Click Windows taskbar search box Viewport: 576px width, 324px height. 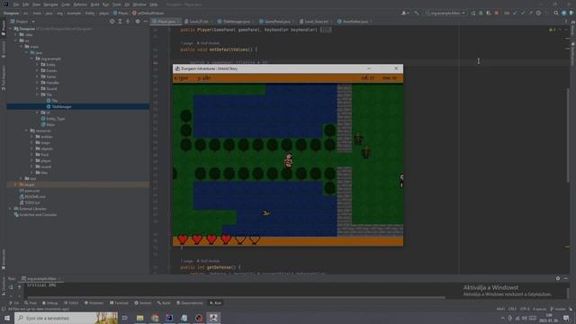tap(66, 318)
